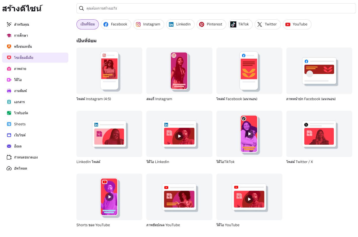
Task: Open the งานพิมพ์ printer icon
Action: tap(9, 91)
